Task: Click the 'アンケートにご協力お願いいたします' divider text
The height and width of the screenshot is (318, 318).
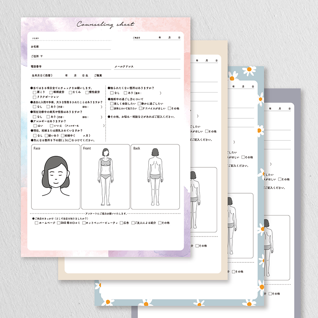Action: point(106,213)
